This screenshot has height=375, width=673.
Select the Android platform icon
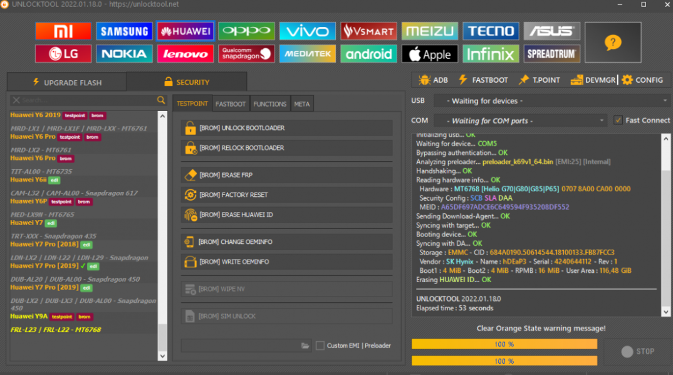coord(368,54)
